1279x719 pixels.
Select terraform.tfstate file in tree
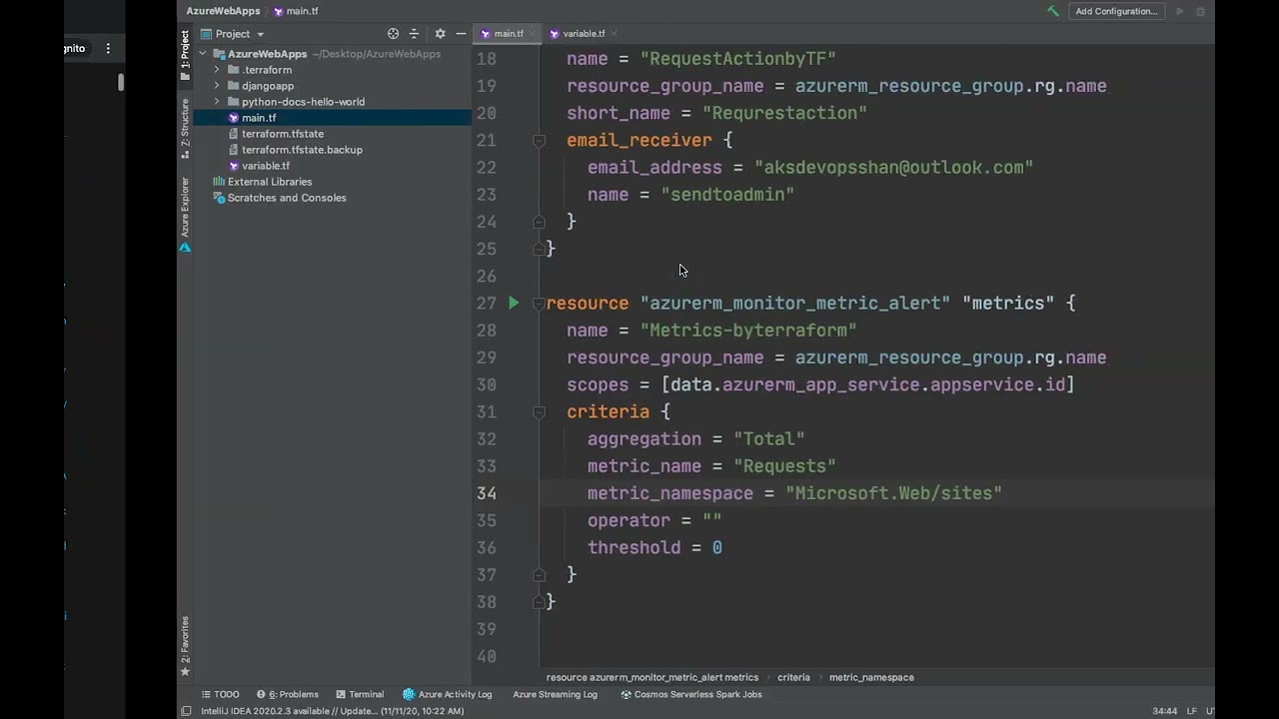[283, 134]
